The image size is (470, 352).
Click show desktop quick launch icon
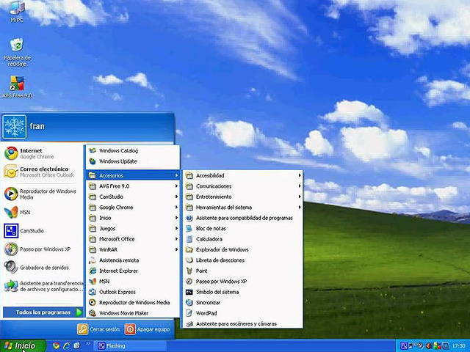(x=77, y=345)
